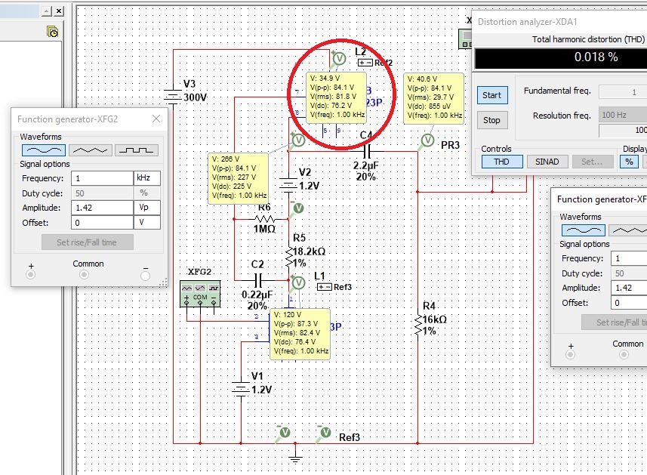Edit the Fundamental freq. field
The image size is (647, 475).
623,91
